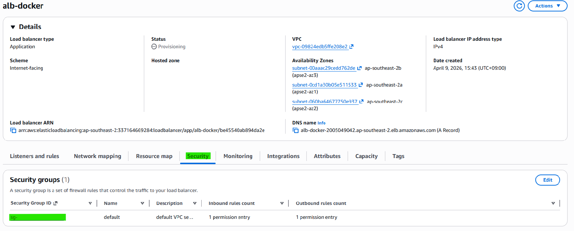Viewport: 574px width, 231px height.
Task: Sort by Description column arrow
Action: [195, 203]
